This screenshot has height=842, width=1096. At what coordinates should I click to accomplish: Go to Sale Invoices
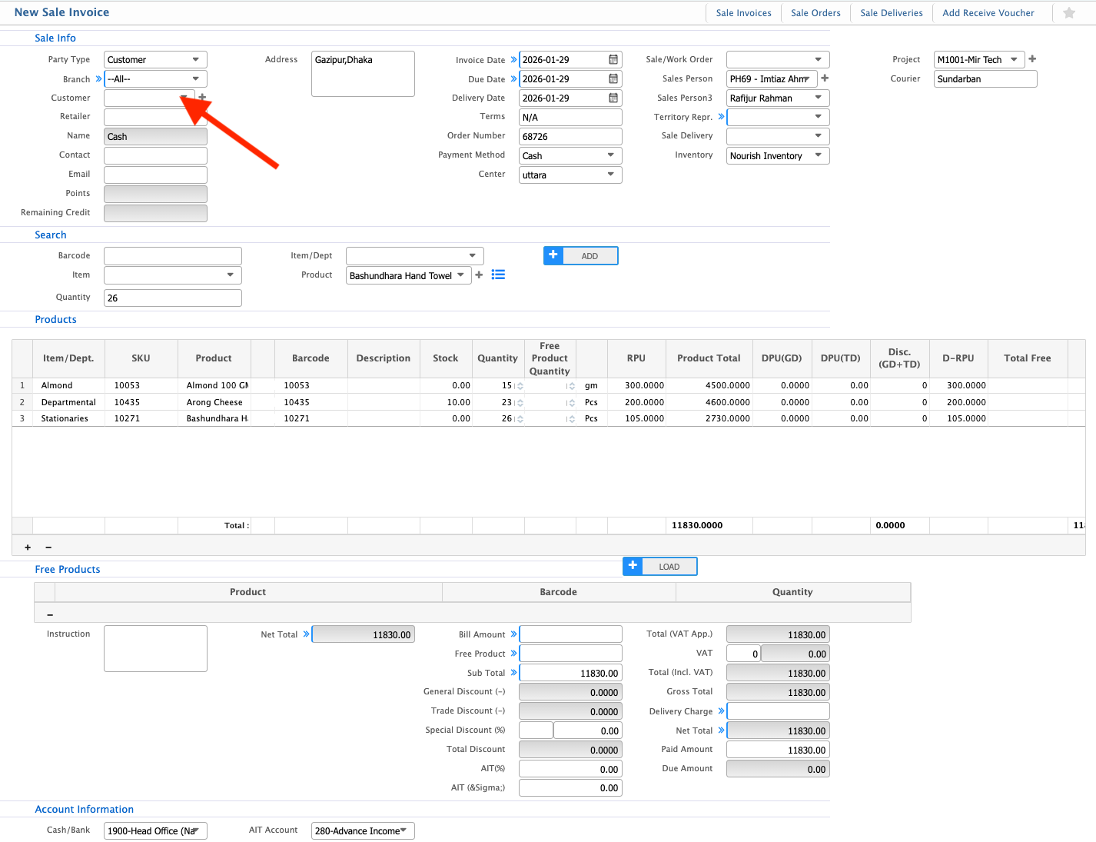point(743,13)
